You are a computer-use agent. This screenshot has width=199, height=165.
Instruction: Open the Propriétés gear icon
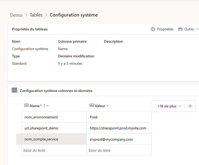point(153,29)
